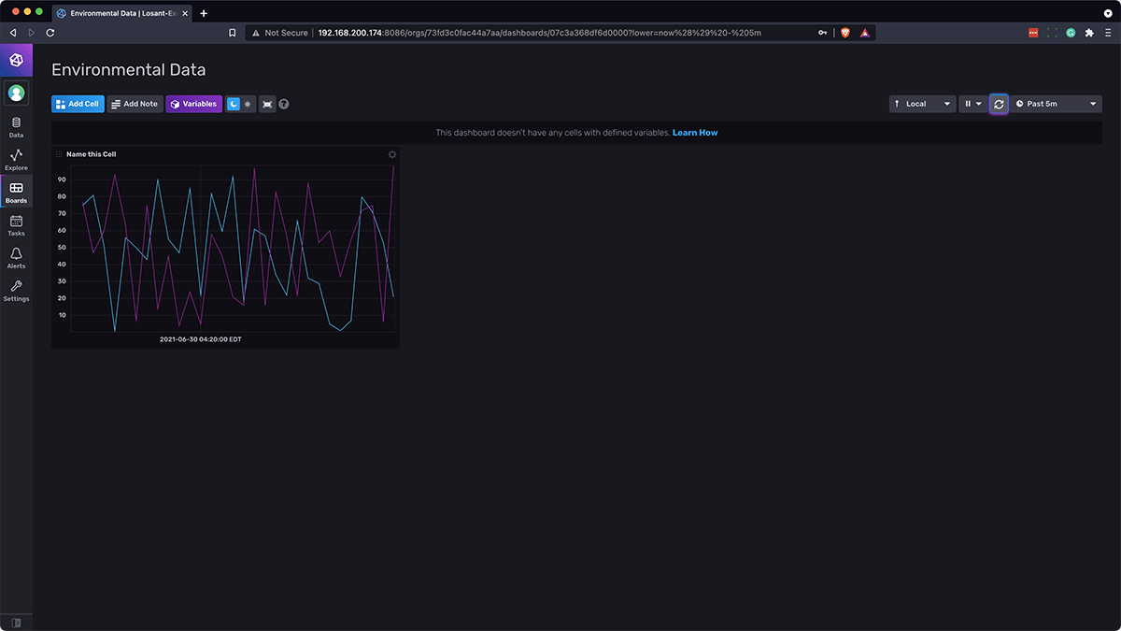The height and width of the screenshot is (631, 1121).
Task: Open the Grammarly extension icon
Action: pyautogui.click(x=1071, y=33)
